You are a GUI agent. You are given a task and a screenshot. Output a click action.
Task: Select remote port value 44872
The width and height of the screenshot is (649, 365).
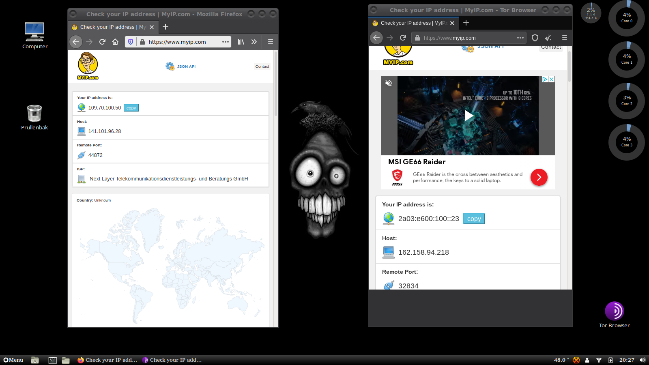click(x=95, y=155)
